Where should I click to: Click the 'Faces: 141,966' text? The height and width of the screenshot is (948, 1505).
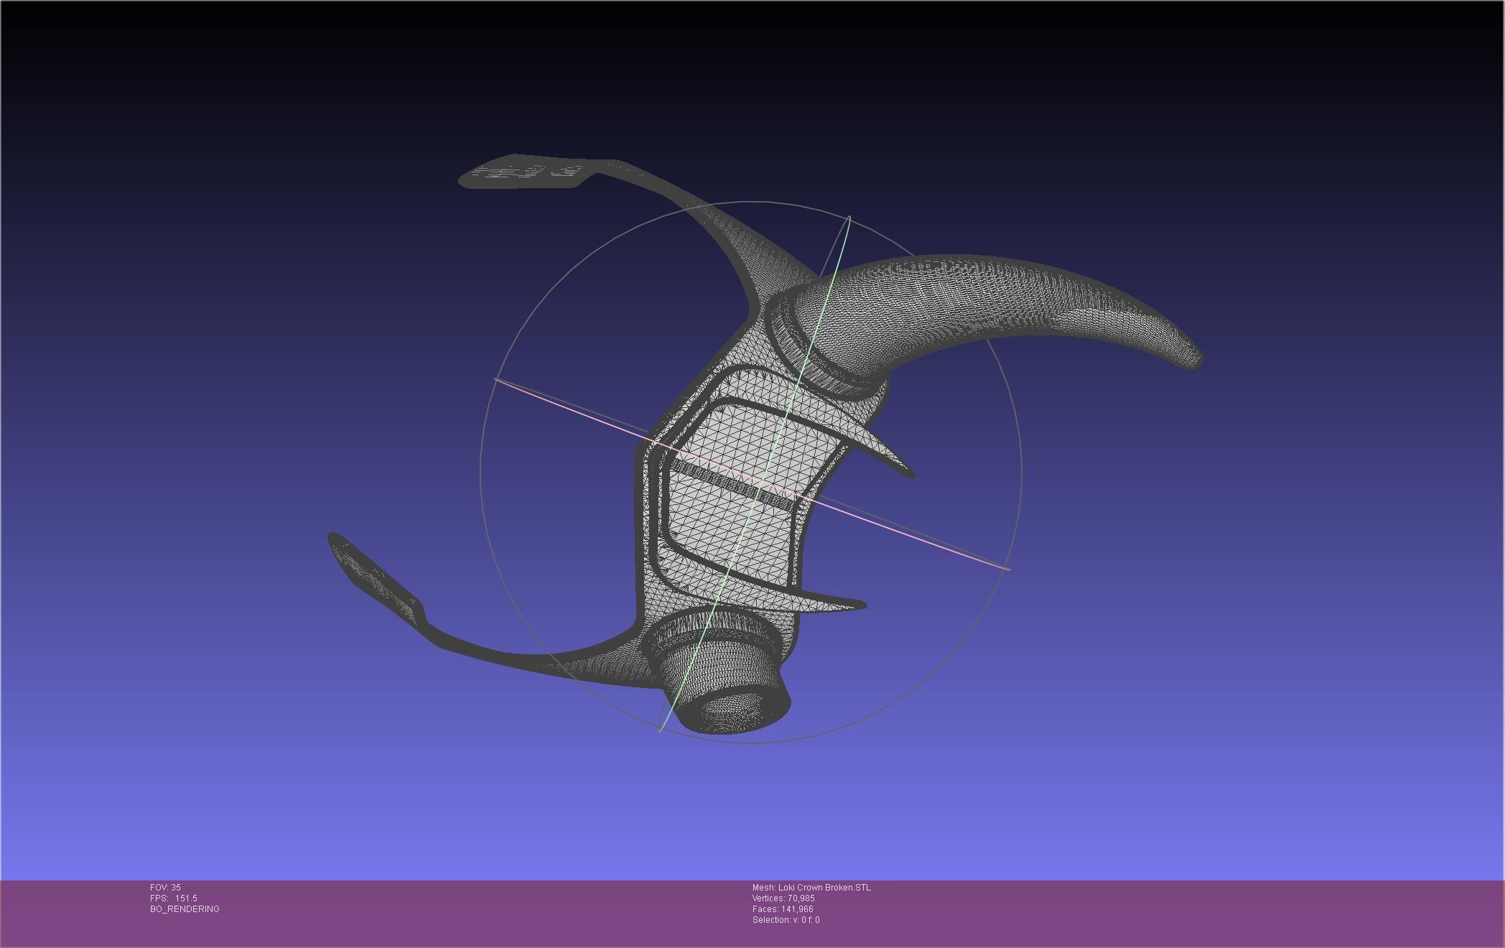783,909
